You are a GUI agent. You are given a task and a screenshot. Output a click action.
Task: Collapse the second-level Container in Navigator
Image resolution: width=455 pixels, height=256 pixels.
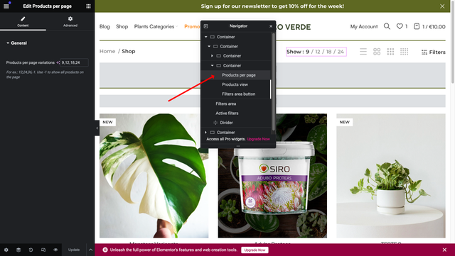[x=209, y=46]
